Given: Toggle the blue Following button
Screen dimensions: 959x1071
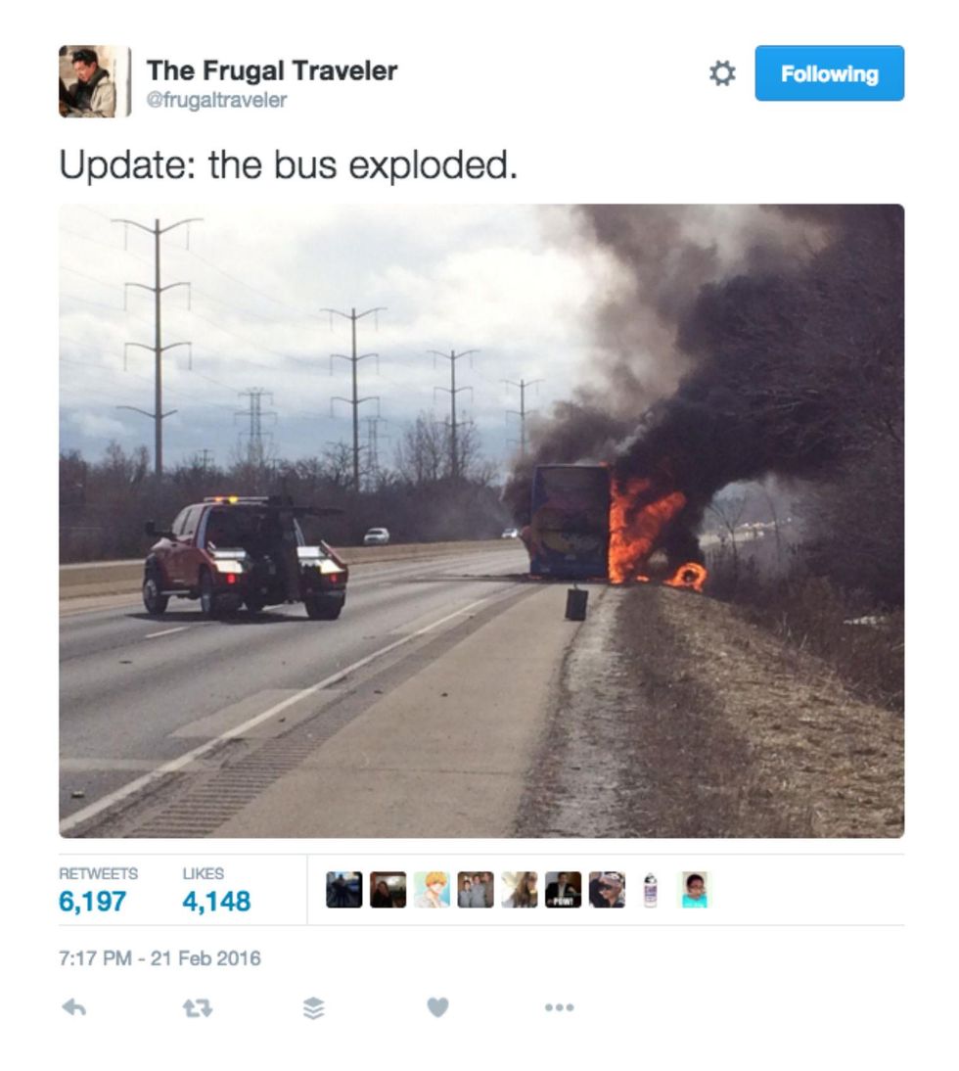Looking at the screenshot, I should pyautogui.click(x=829, y=73).
